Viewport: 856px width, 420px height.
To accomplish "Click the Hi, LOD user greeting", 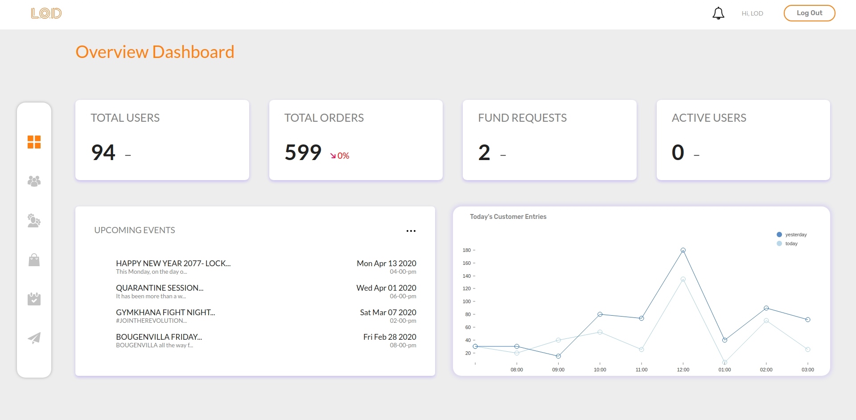I will pos(752,13).
